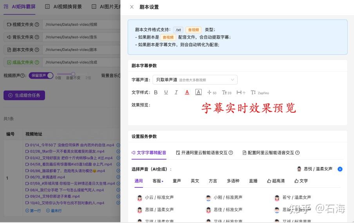Image resolution: width=354 pixels, height=223 pixels.
Task: Select the 客服 voice category
Action: point(157,181)
